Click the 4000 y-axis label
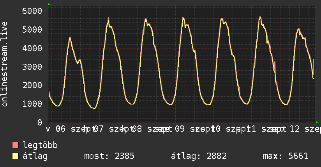This screenshot has width=321, height=167. 32,49
